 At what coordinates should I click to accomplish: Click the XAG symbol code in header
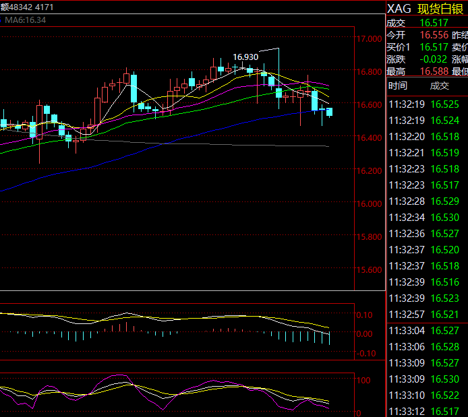(x=399, y=9)
